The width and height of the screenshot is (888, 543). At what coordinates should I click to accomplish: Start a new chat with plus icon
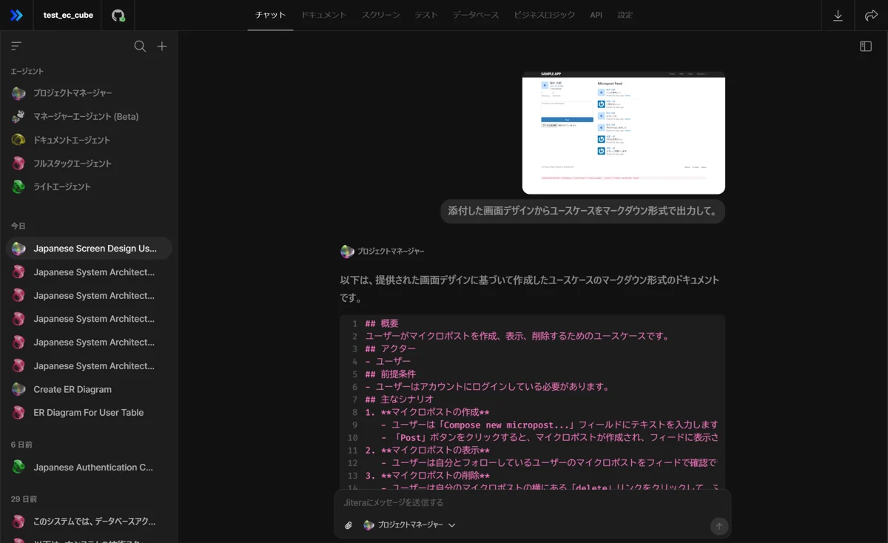click(162, 46)
